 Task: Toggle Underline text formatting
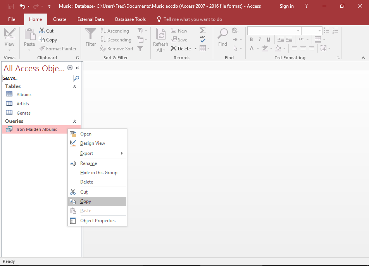click(x=268, y=39)
